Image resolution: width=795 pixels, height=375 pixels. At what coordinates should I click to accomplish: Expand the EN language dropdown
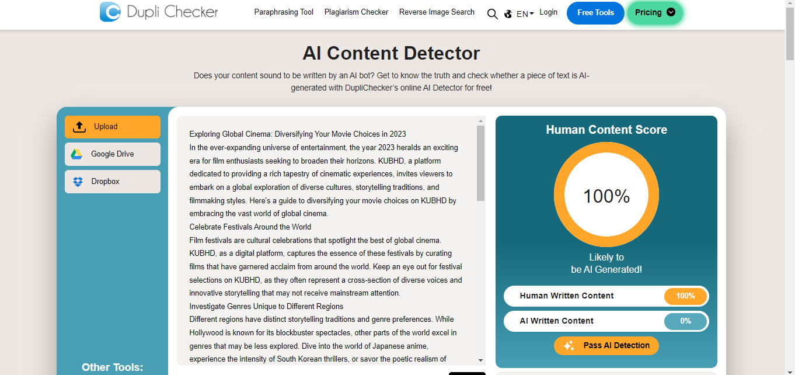click(525, 14)
